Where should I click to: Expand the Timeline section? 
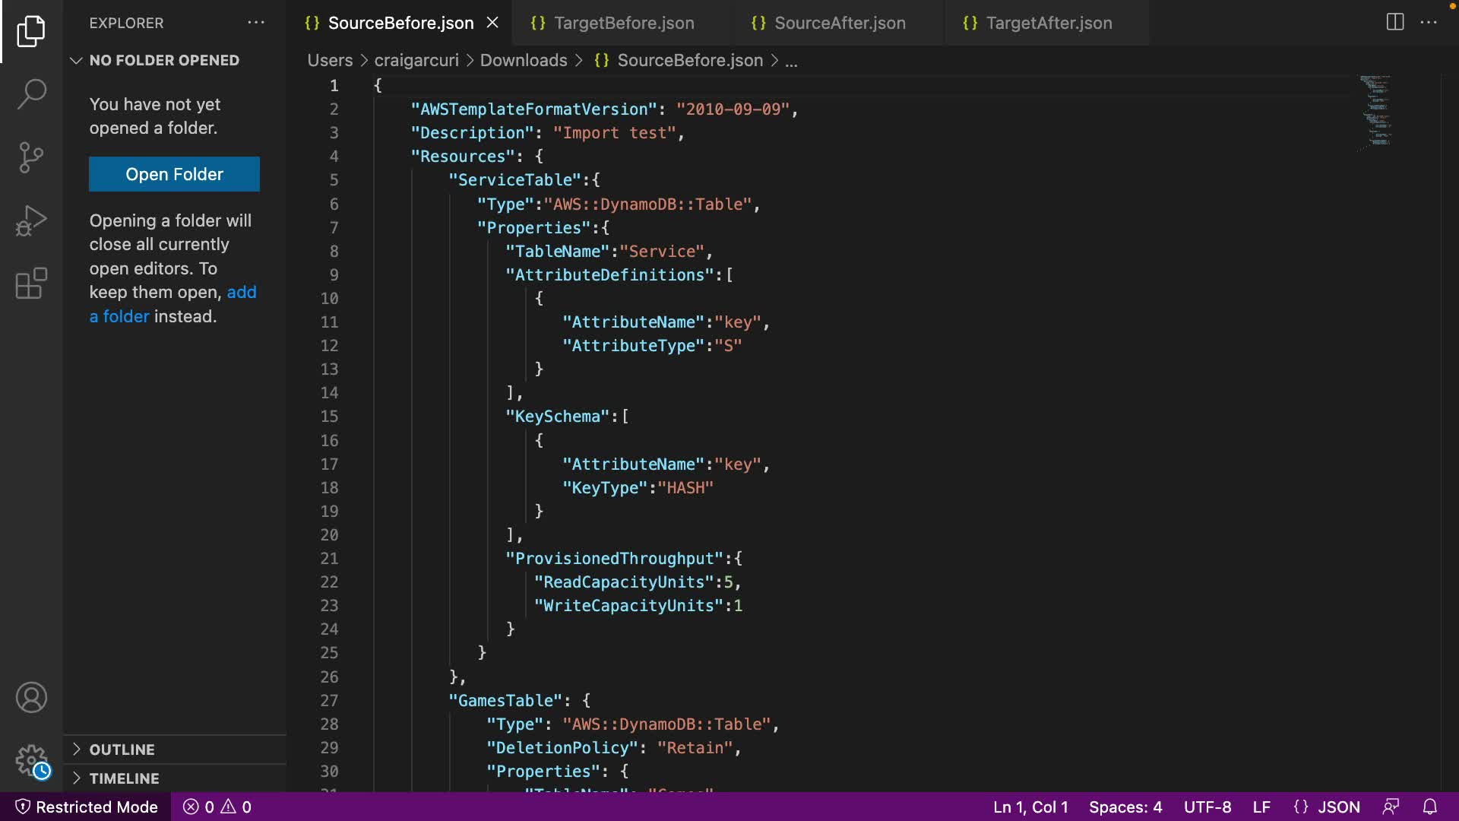click(124, 778)
